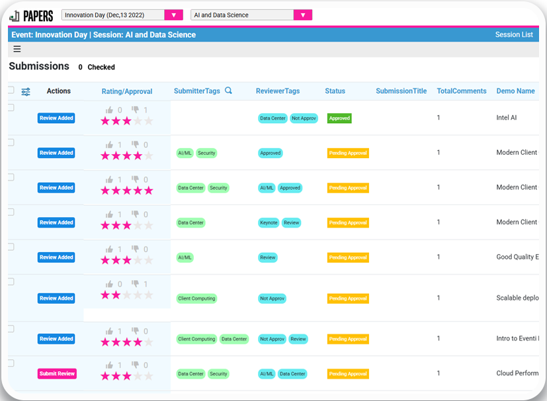Screen dimensions: 547x401
Task: Open the Session List link
Action: [514, 34]
